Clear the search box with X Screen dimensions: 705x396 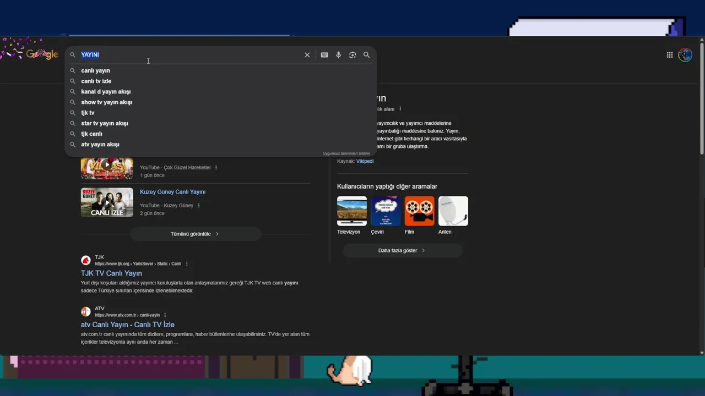click(307, 55)
